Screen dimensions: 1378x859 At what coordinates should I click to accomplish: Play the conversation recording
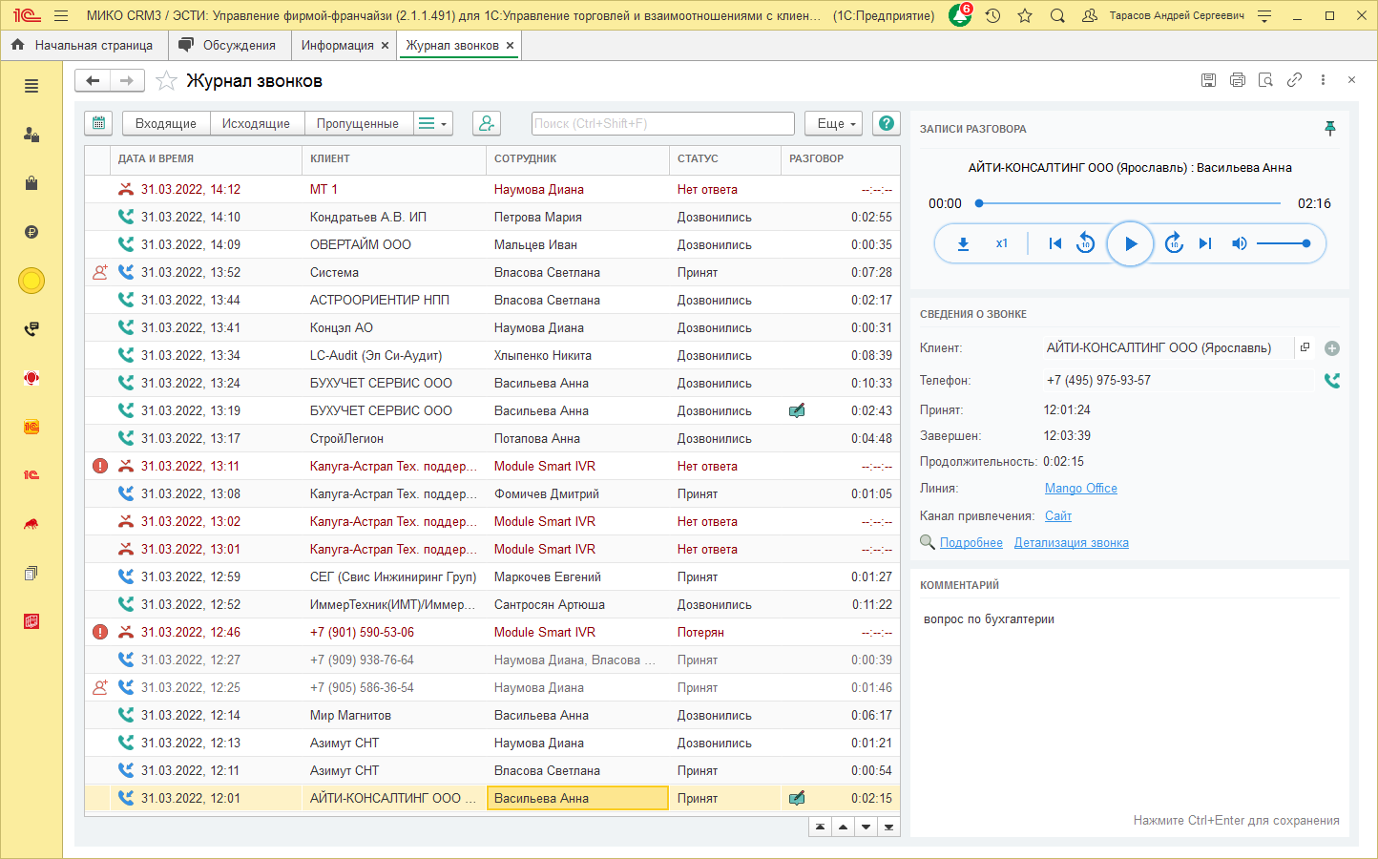tap(1130, 244)
